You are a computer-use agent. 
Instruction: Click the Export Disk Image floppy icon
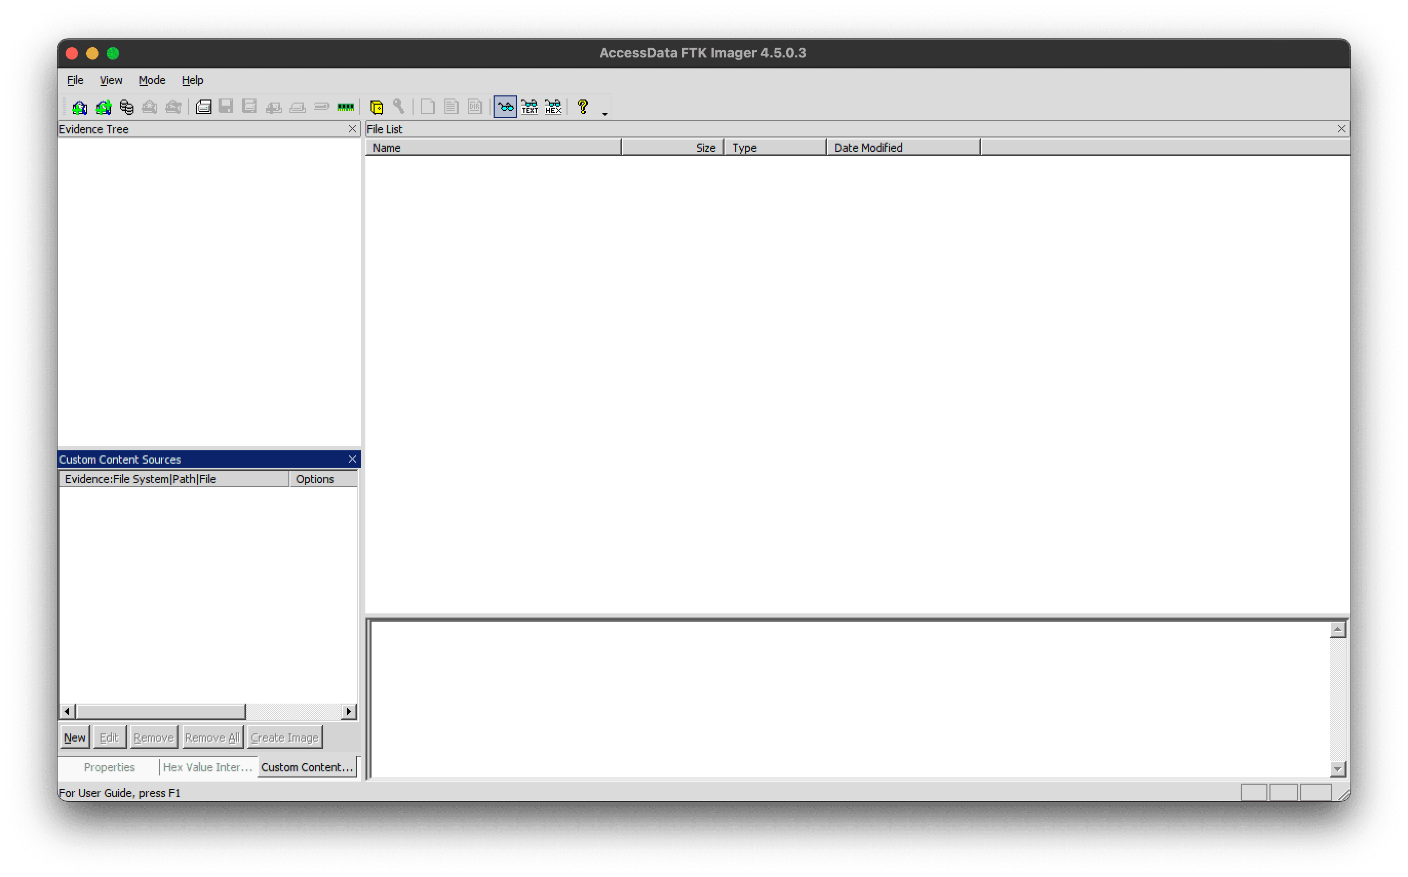[x=226, y=107]
